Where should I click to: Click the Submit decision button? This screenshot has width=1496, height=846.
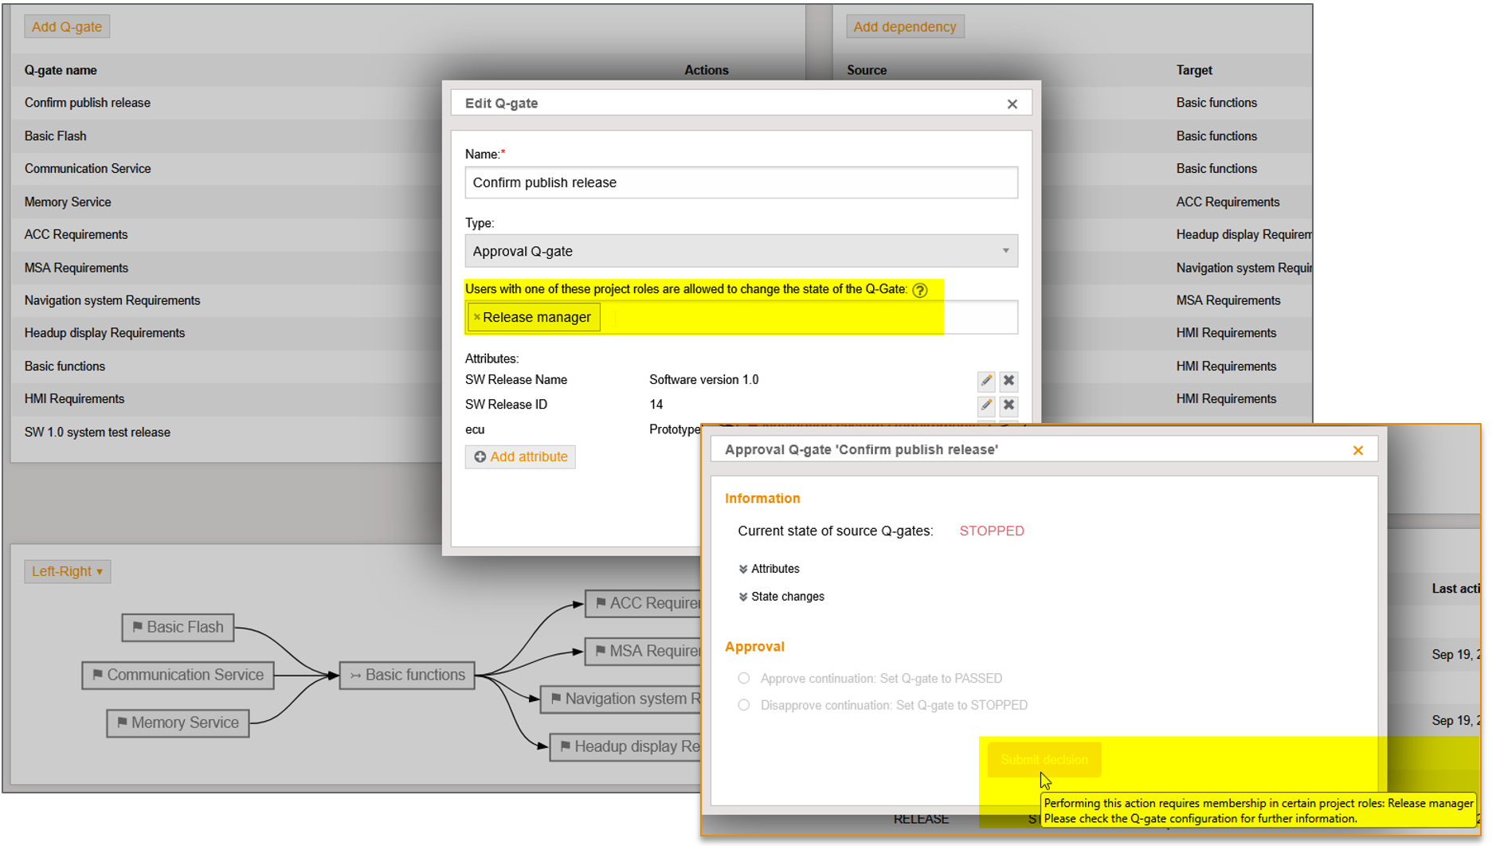tap(1044, 760)
